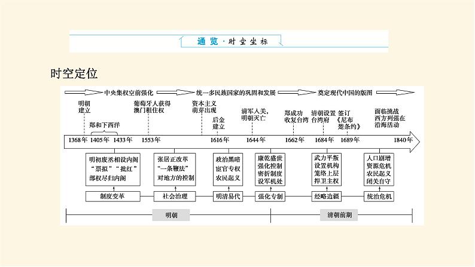Select the 闭关自守 line
Screen dimensions: 475x267
click(379, 182)
